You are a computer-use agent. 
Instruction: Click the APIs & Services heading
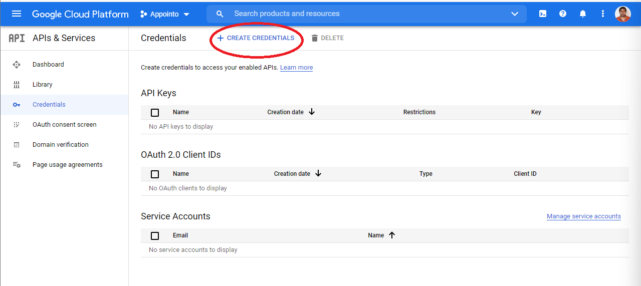point(64,38)
